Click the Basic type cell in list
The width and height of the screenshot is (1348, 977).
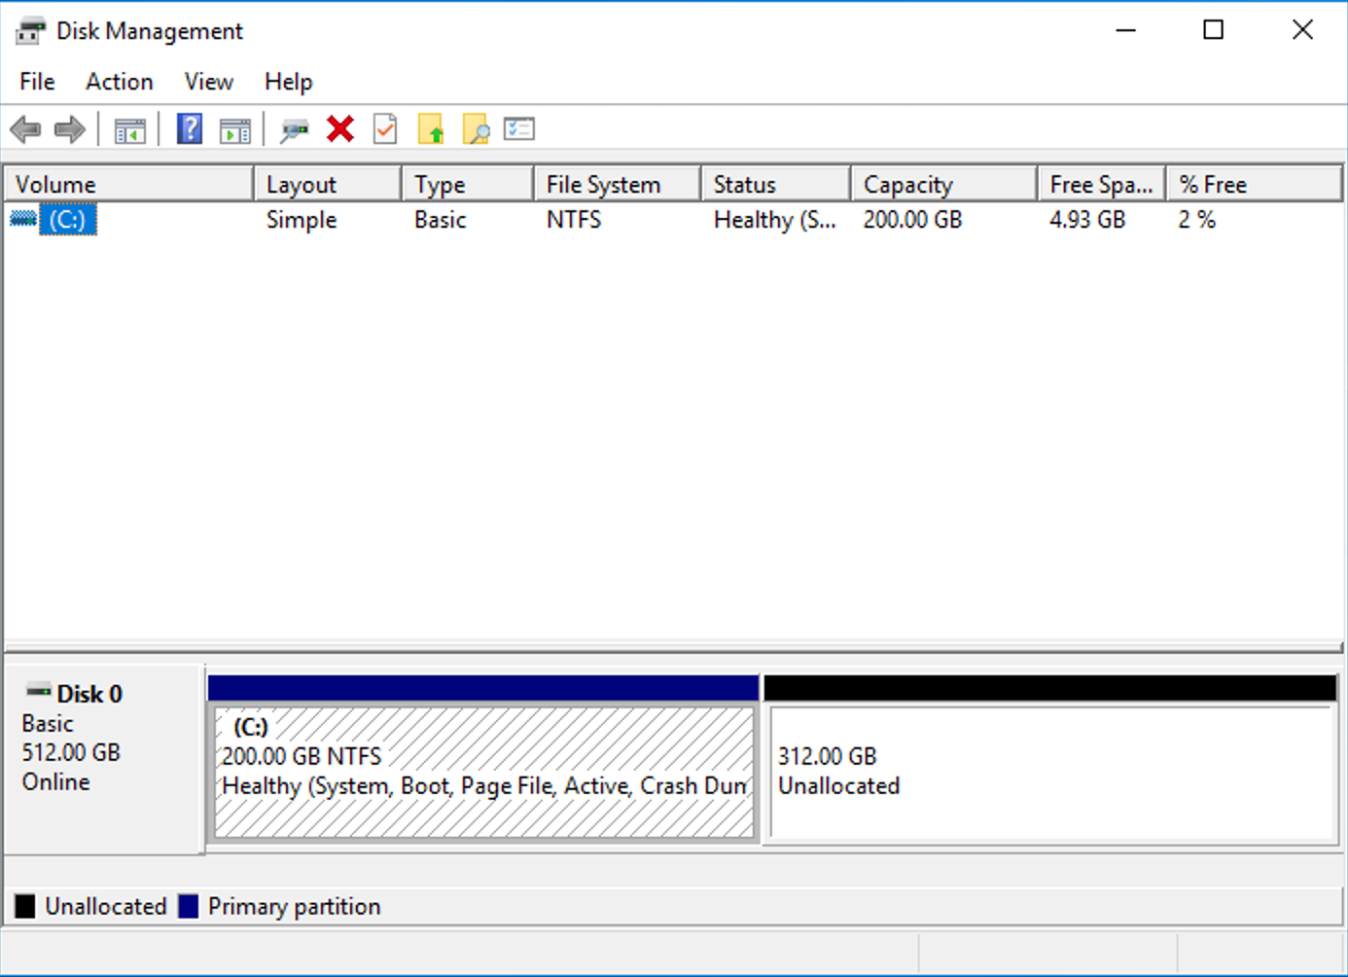441,220
